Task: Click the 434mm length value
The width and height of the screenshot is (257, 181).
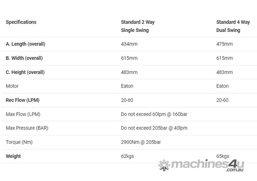Action: click(x=129, y=44)
